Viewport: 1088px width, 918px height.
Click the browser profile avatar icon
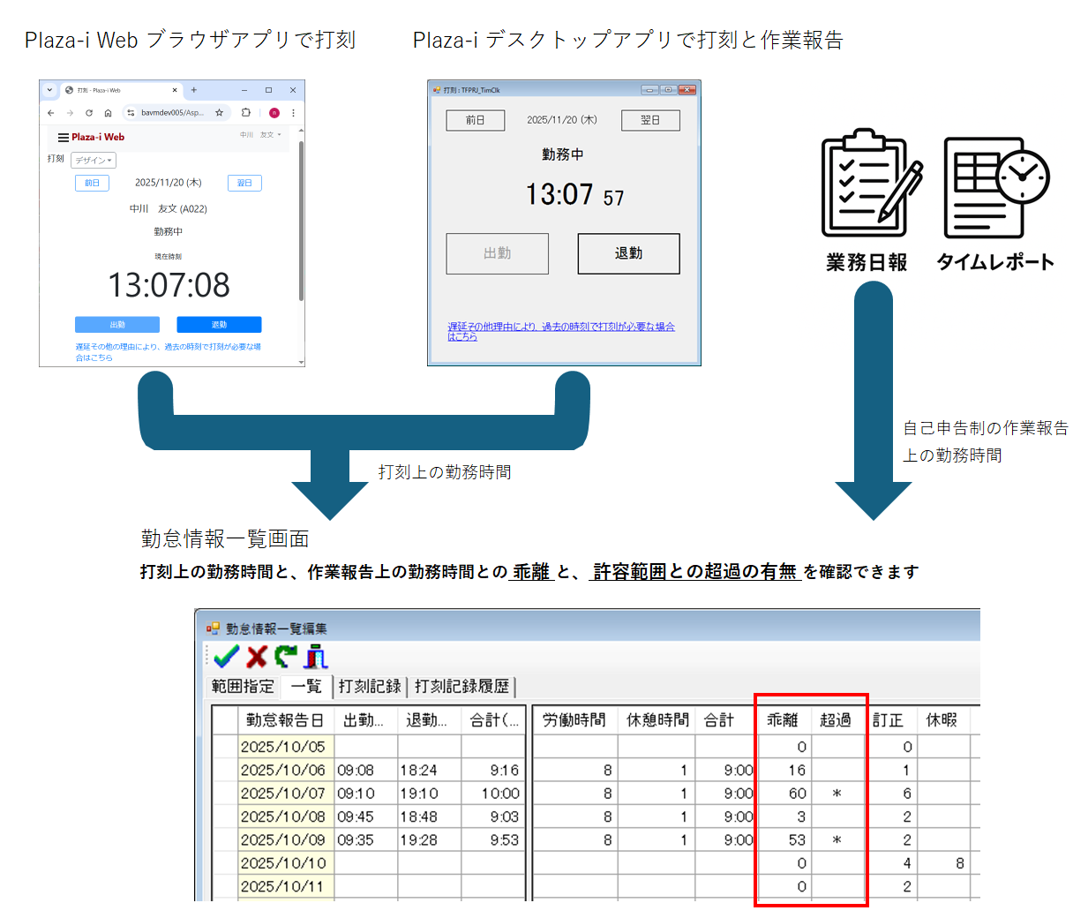[274, 112]
